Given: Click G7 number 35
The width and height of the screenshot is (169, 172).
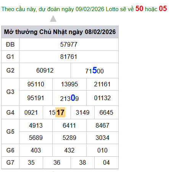Looking at the screenshot, I should [x=31, y=162].
